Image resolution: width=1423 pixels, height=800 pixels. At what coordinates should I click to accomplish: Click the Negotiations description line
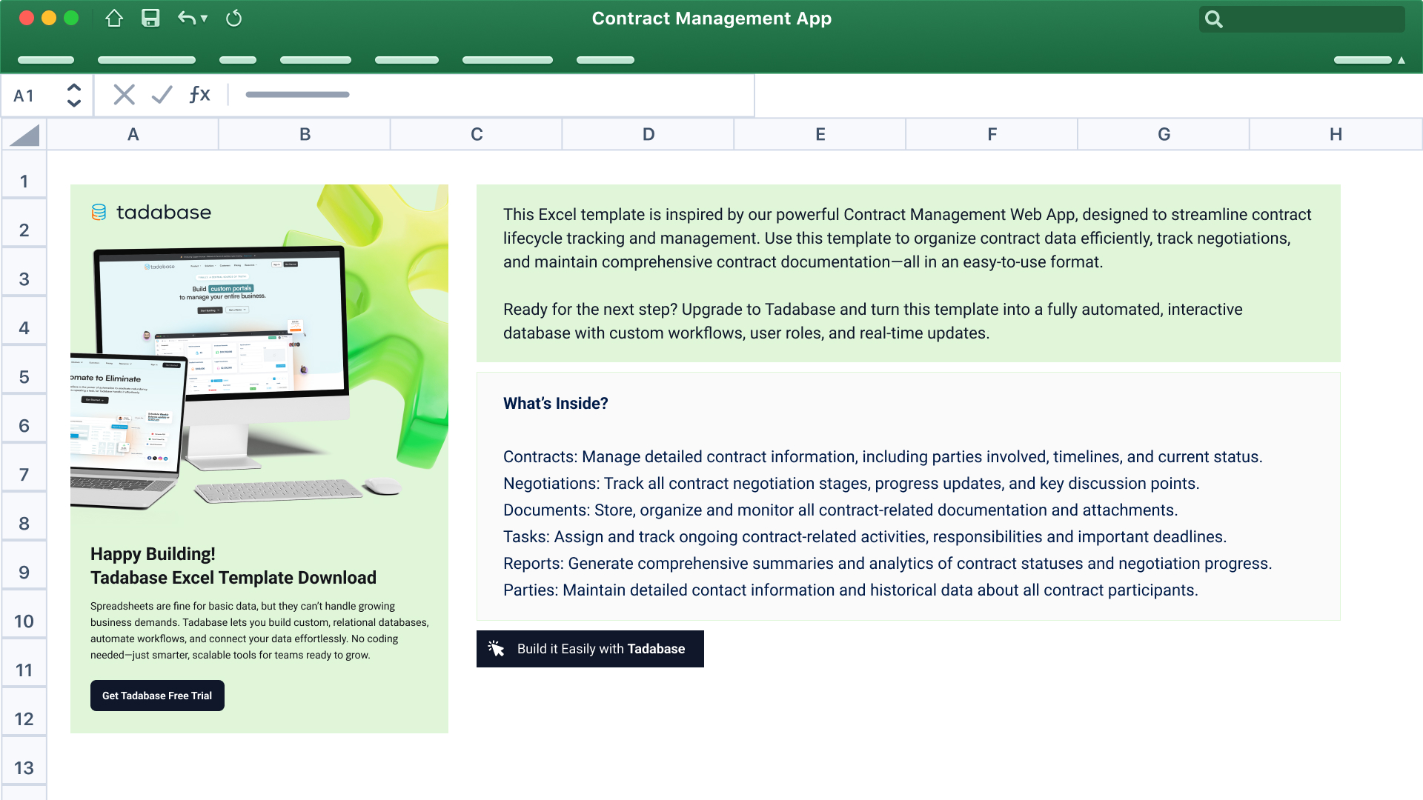click(851, 484)
